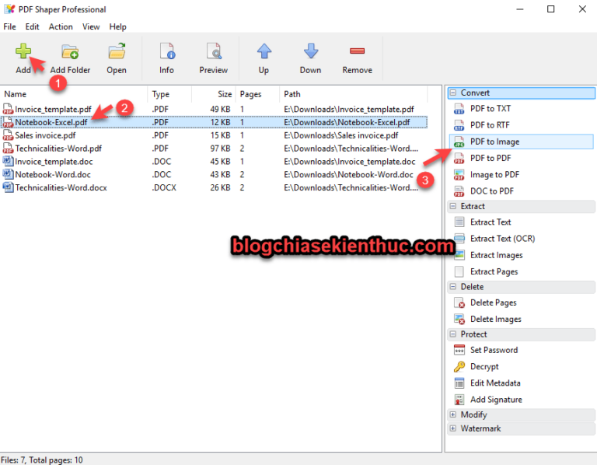Click the Image to PDF icon
The image size is (597, 465).
tap(459, 175)
